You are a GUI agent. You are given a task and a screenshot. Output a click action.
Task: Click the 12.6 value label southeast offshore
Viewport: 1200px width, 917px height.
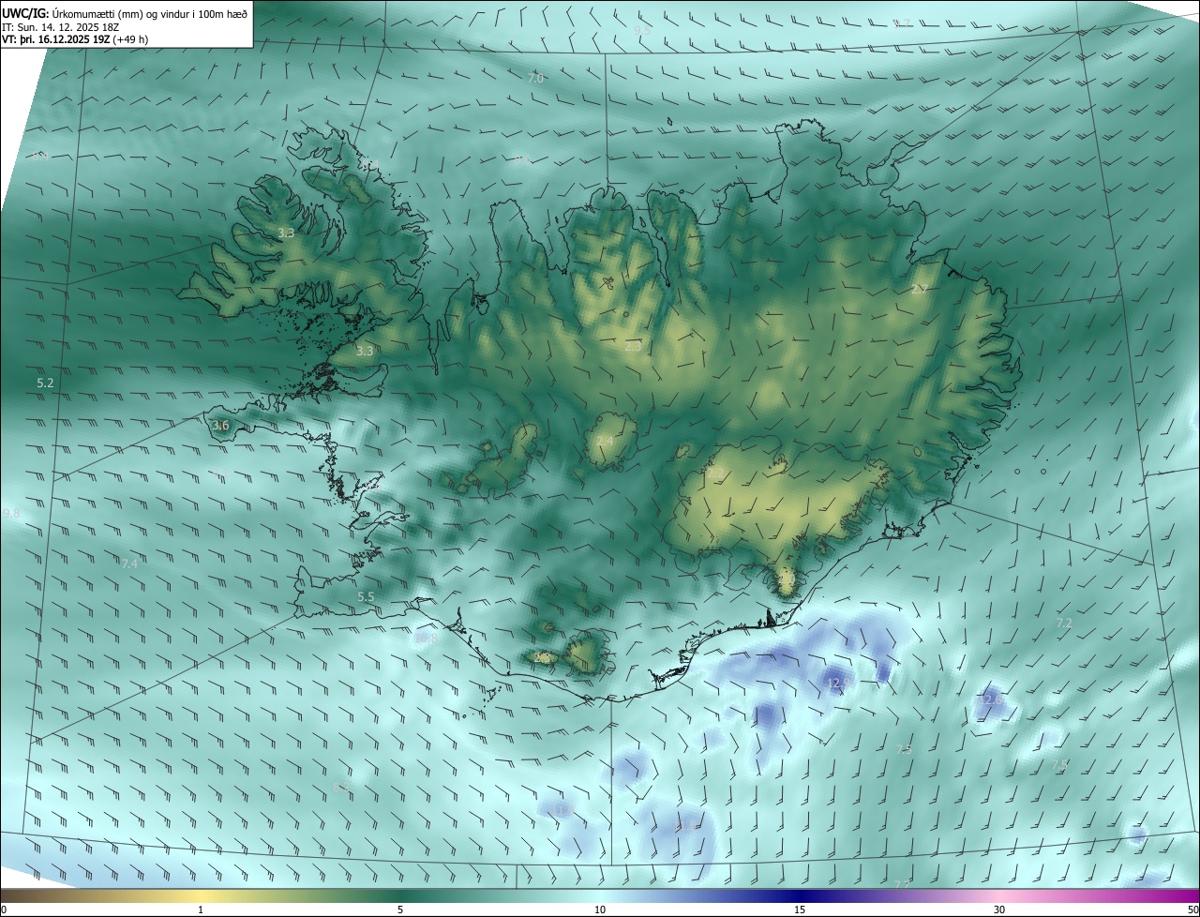pos(991,699)
